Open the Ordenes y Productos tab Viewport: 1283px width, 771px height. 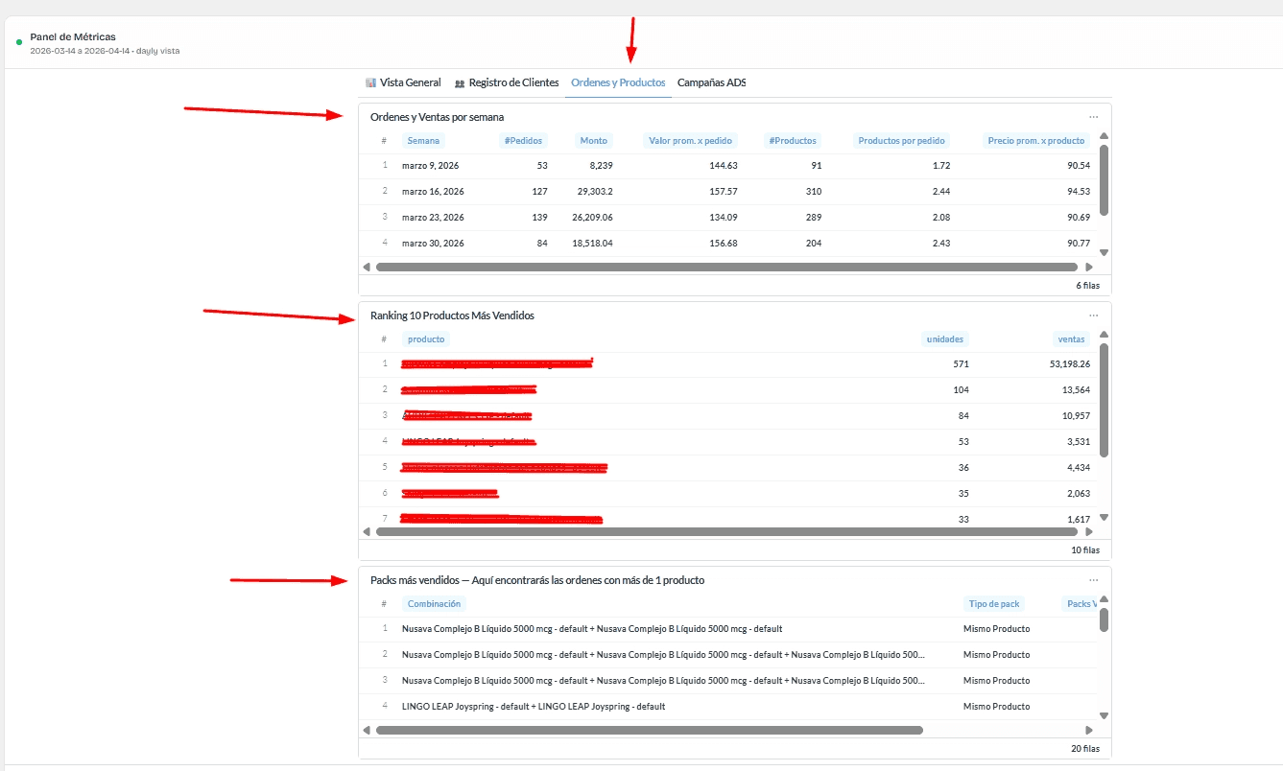click(618, 82)
